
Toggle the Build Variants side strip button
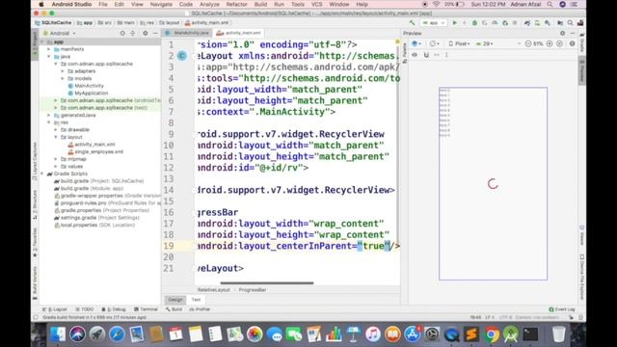(35, 282)
